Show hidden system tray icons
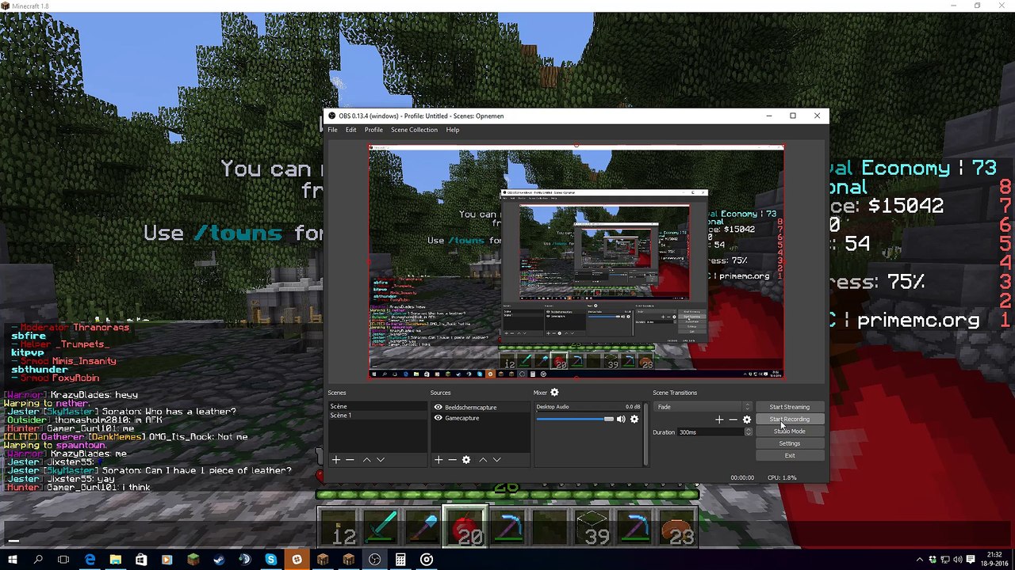 point(920,560)
